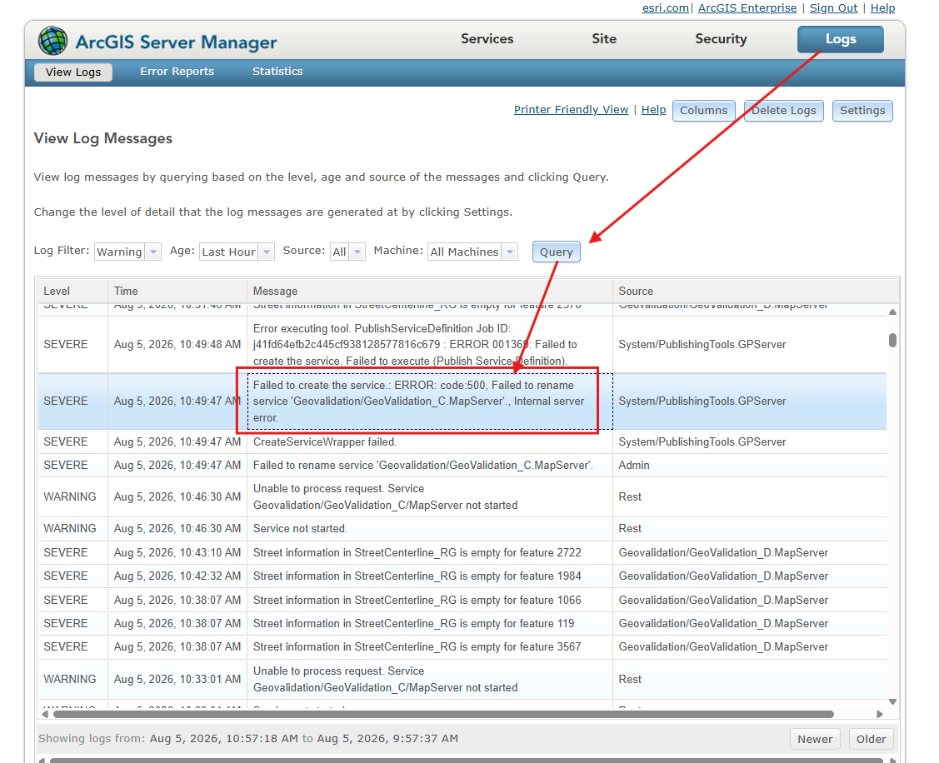Screen dimensions: 939x763
Task: Open log Settings button
Action: 862,111
